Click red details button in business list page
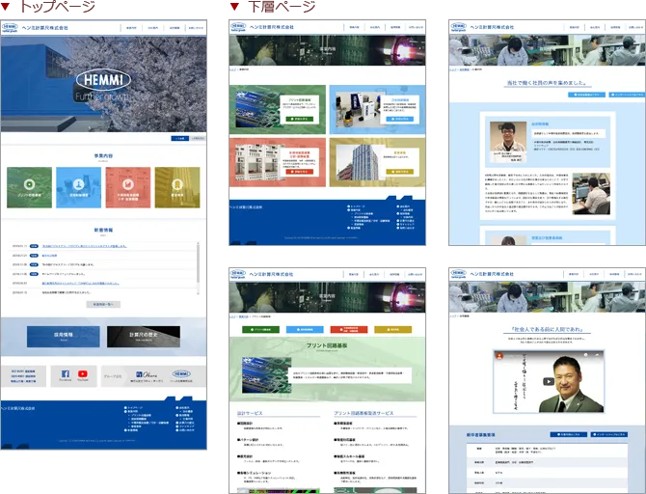The image size is (646, 494). pos(300,172)
